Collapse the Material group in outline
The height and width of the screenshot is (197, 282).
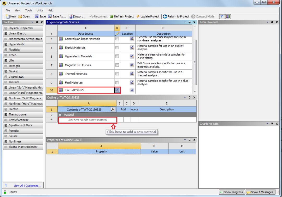[60, 115]
